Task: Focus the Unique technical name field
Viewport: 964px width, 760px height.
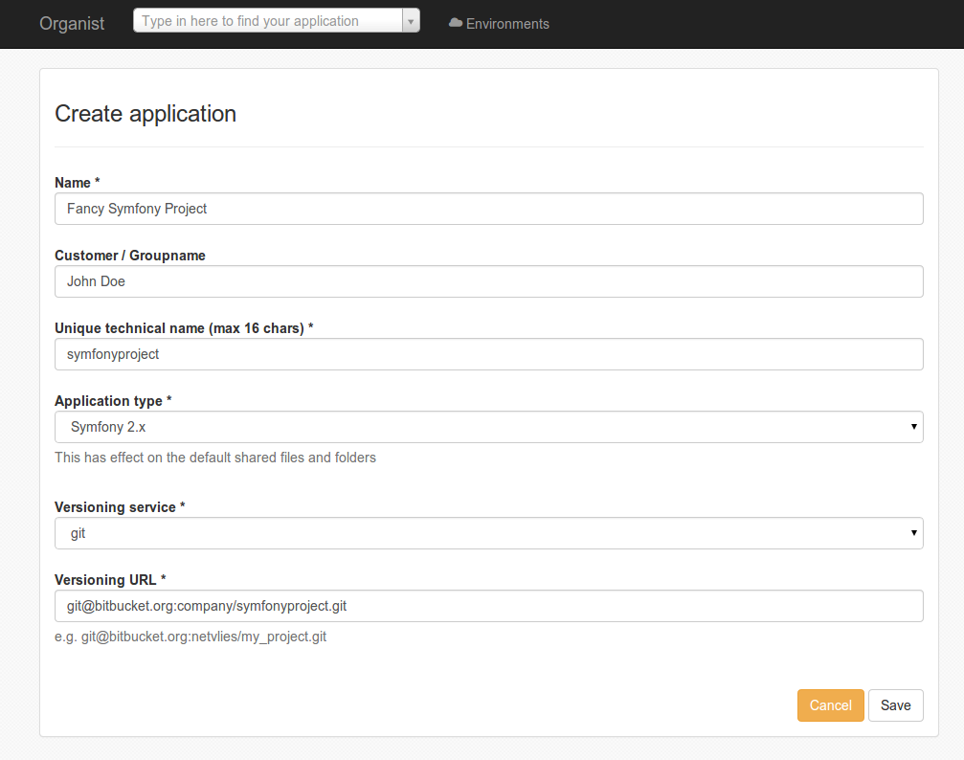Action: point(489,354)
